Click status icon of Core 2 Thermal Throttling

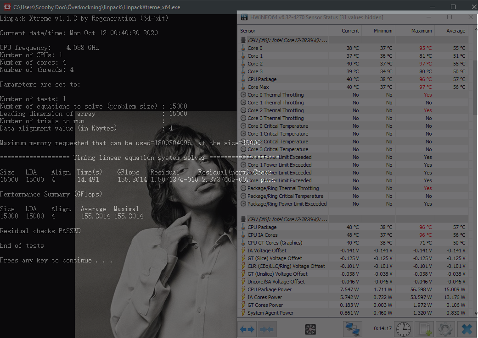click(243, 110)
